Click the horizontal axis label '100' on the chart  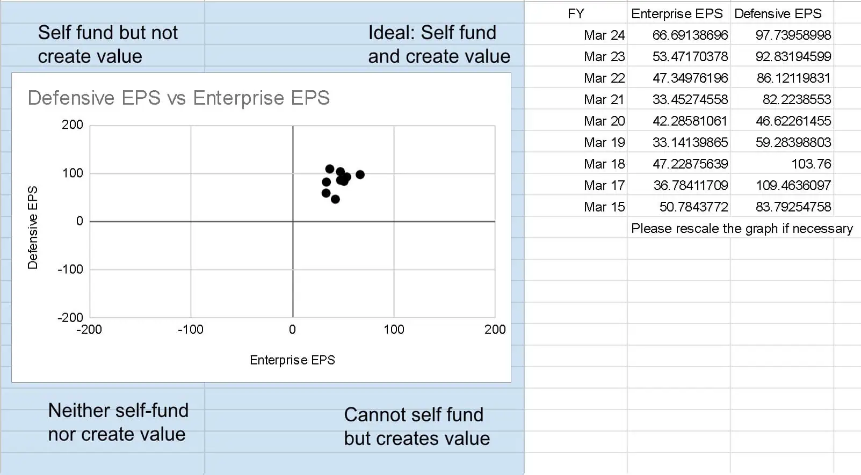point(394,330)
